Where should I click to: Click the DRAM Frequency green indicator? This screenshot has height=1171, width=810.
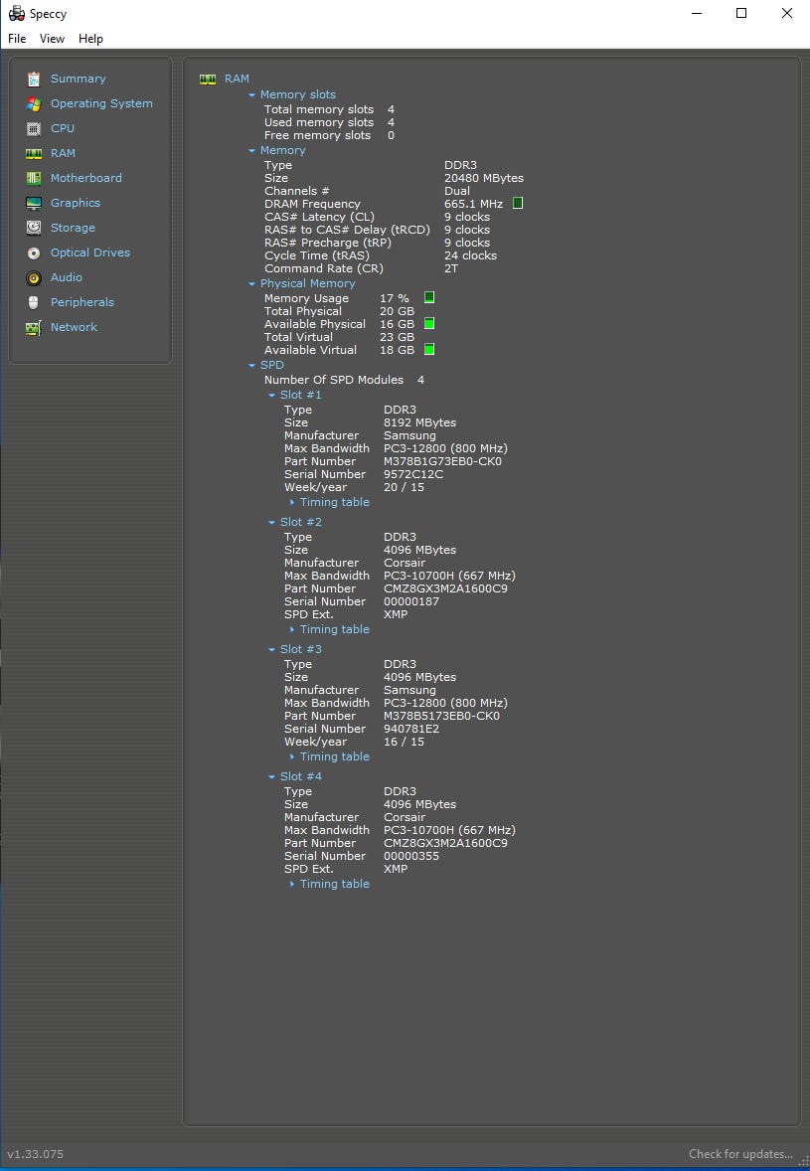point(518,203)
